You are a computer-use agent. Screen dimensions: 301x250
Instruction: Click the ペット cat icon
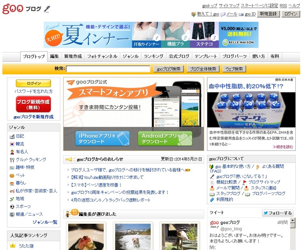[x=12, y=176]
